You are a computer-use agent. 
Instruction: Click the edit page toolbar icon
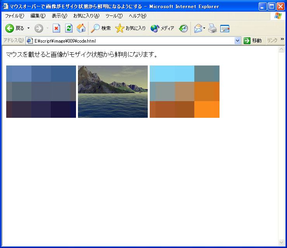[x=225, y=28]
